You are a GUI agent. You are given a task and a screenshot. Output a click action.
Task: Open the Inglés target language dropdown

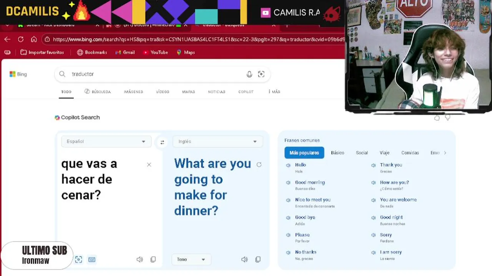218,141
